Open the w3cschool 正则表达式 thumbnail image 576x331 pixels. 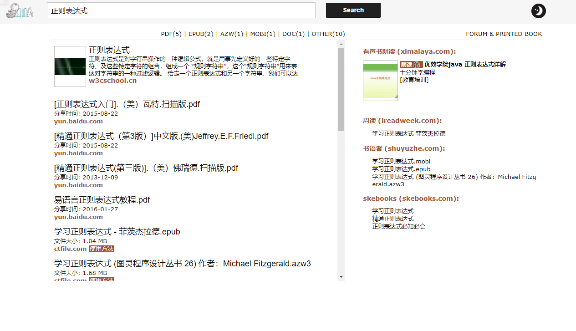(x=70, y=66)
